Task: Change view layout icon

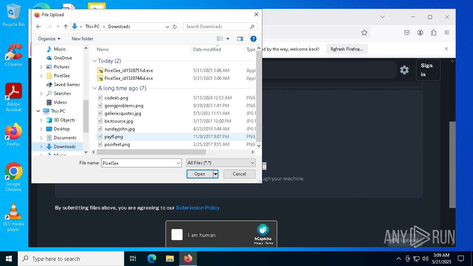Action: point(220,39)
